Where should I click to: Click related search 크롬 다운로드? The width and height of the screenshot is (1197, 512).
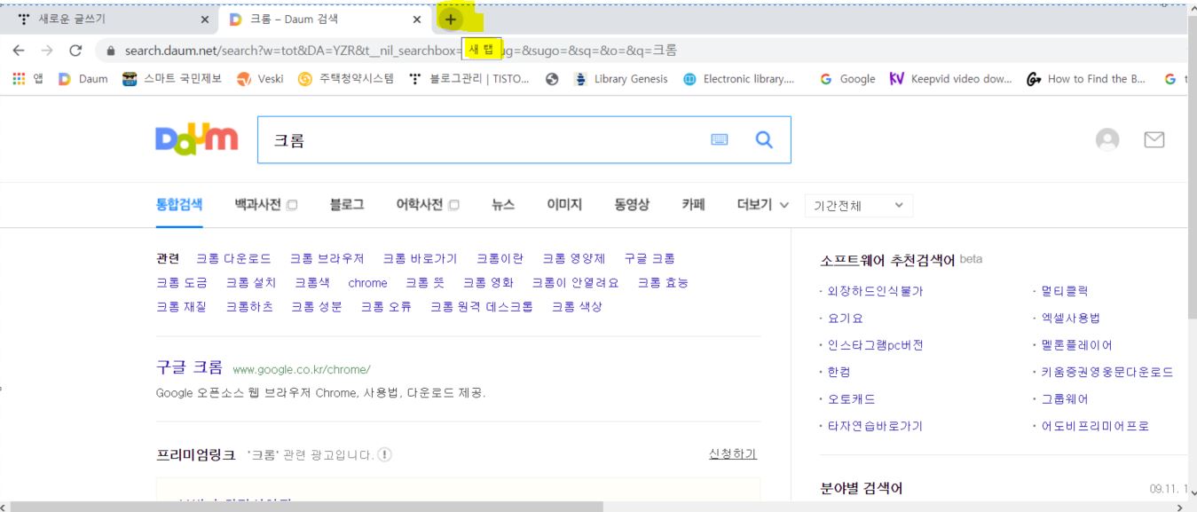234,258
